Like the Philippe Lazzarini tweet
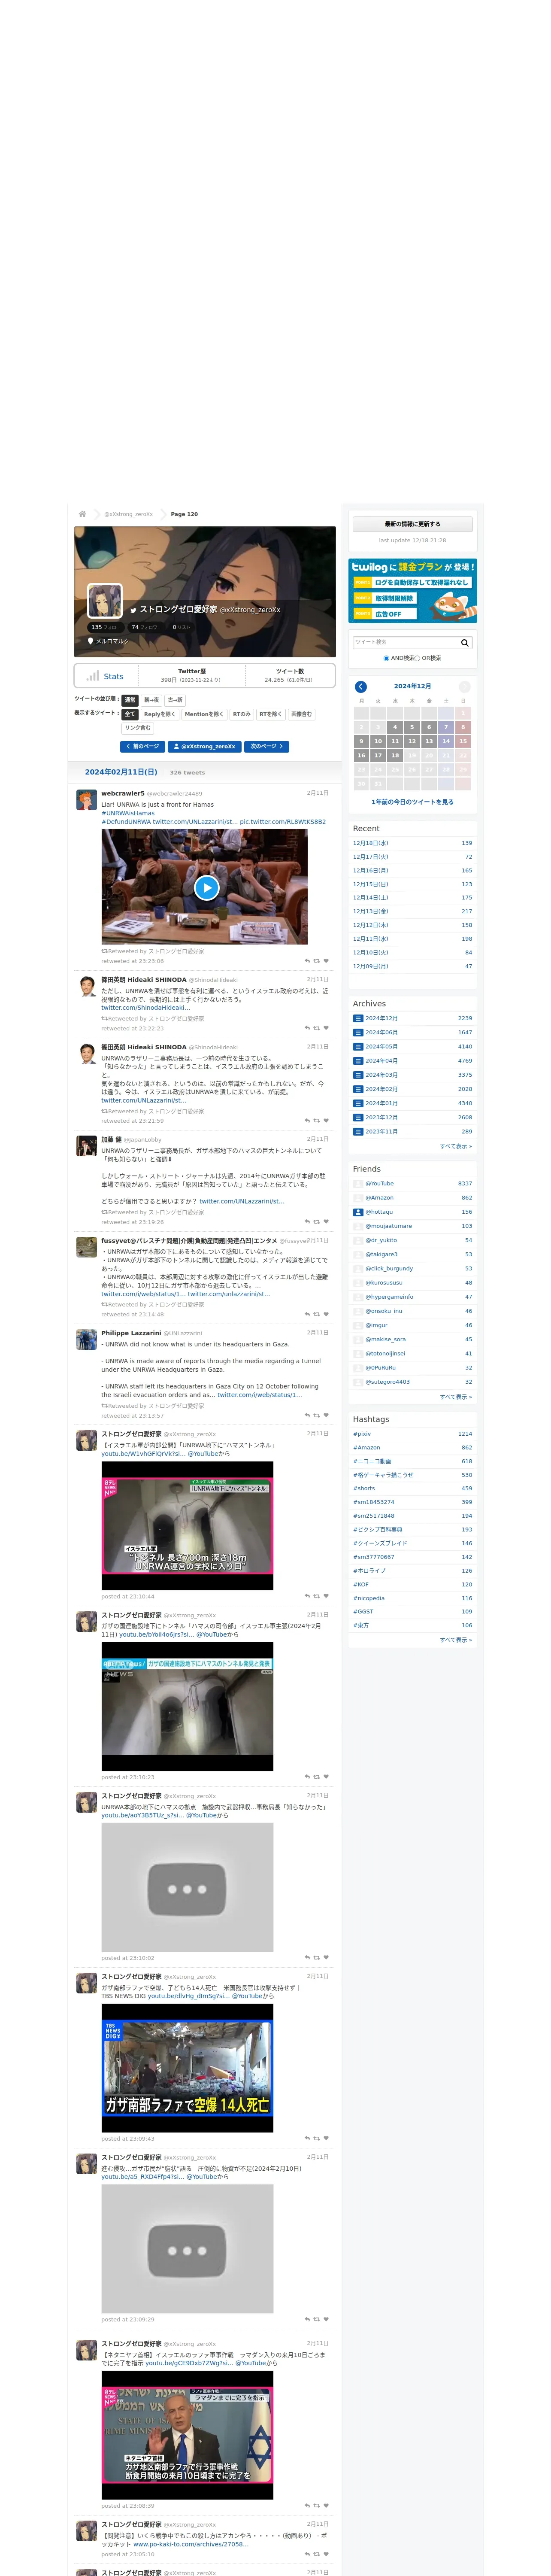This screenshot has height=2576, width=551. tap(326, 1415)
